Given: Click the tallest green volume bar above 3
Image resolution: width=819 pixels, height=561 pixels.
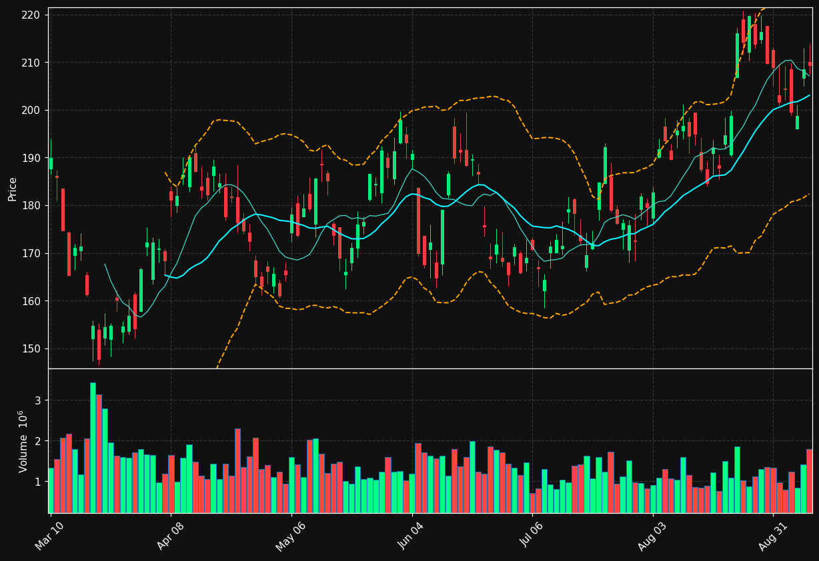Looking at the screenshot, I should [x=93, y=448].
